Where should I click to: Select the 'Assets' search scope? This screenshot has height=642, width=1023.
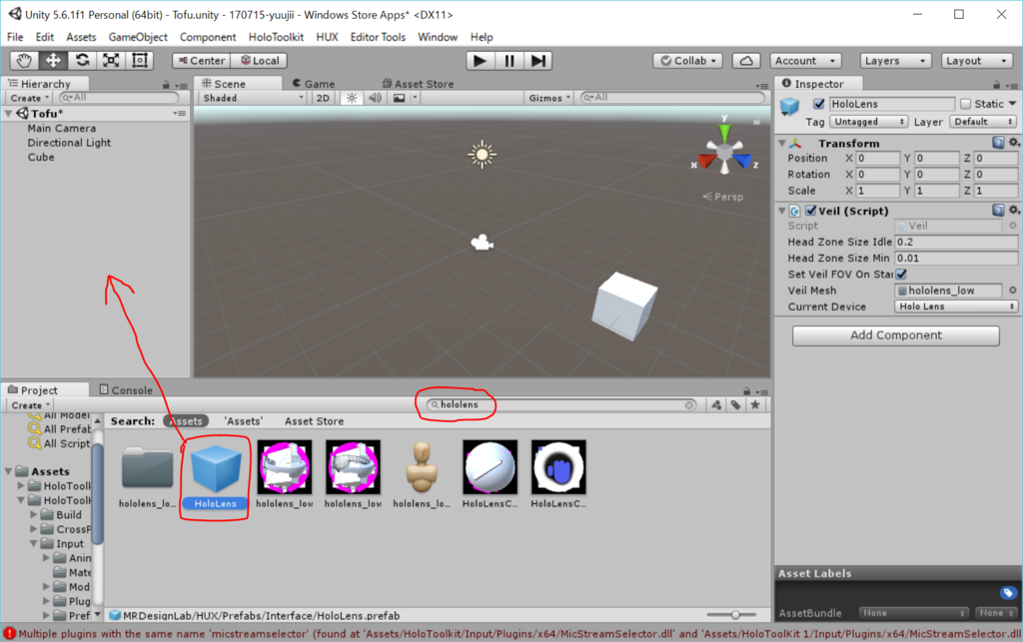[x=244, y=421]
